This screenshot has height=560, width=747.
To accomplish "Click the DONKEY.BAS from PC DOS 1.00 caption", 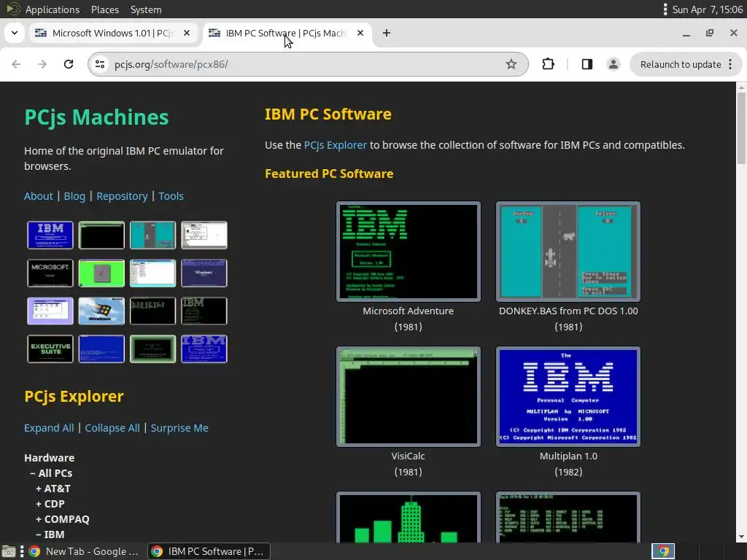I will (568, 311).
